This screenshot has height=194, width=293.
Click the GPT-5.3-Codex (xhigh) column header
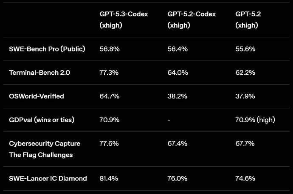(x=124, y=20)
